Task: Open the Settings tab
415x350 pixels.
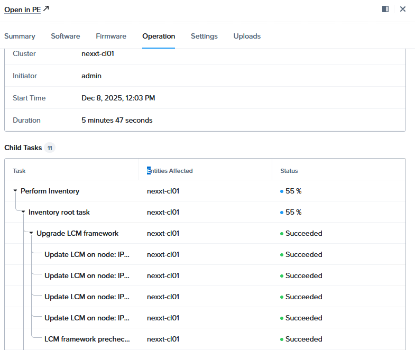Action: click(204, 36)
